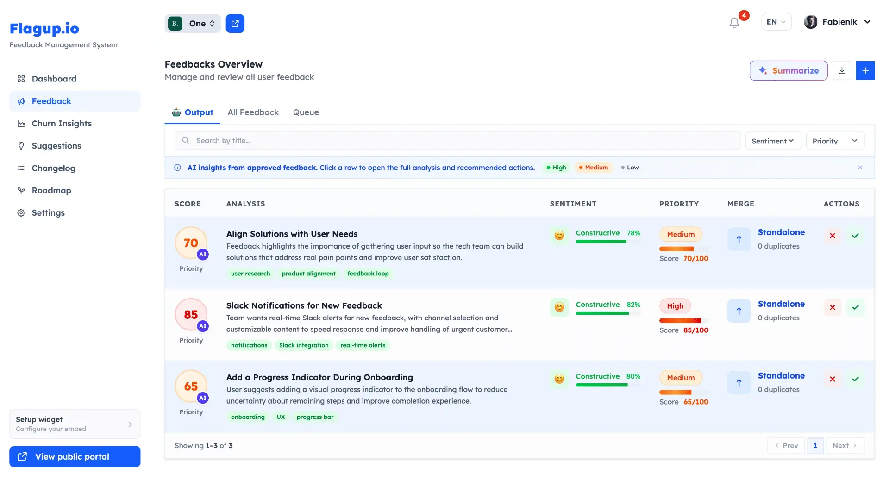This screenshot has width=889, height=486.
Task: Click sentiment emoji for Align Solutions row
Action: (559, 236)
